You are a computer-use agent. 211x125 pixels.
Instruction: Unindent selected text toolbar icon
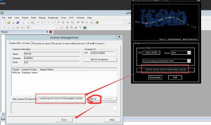point(82,23)
